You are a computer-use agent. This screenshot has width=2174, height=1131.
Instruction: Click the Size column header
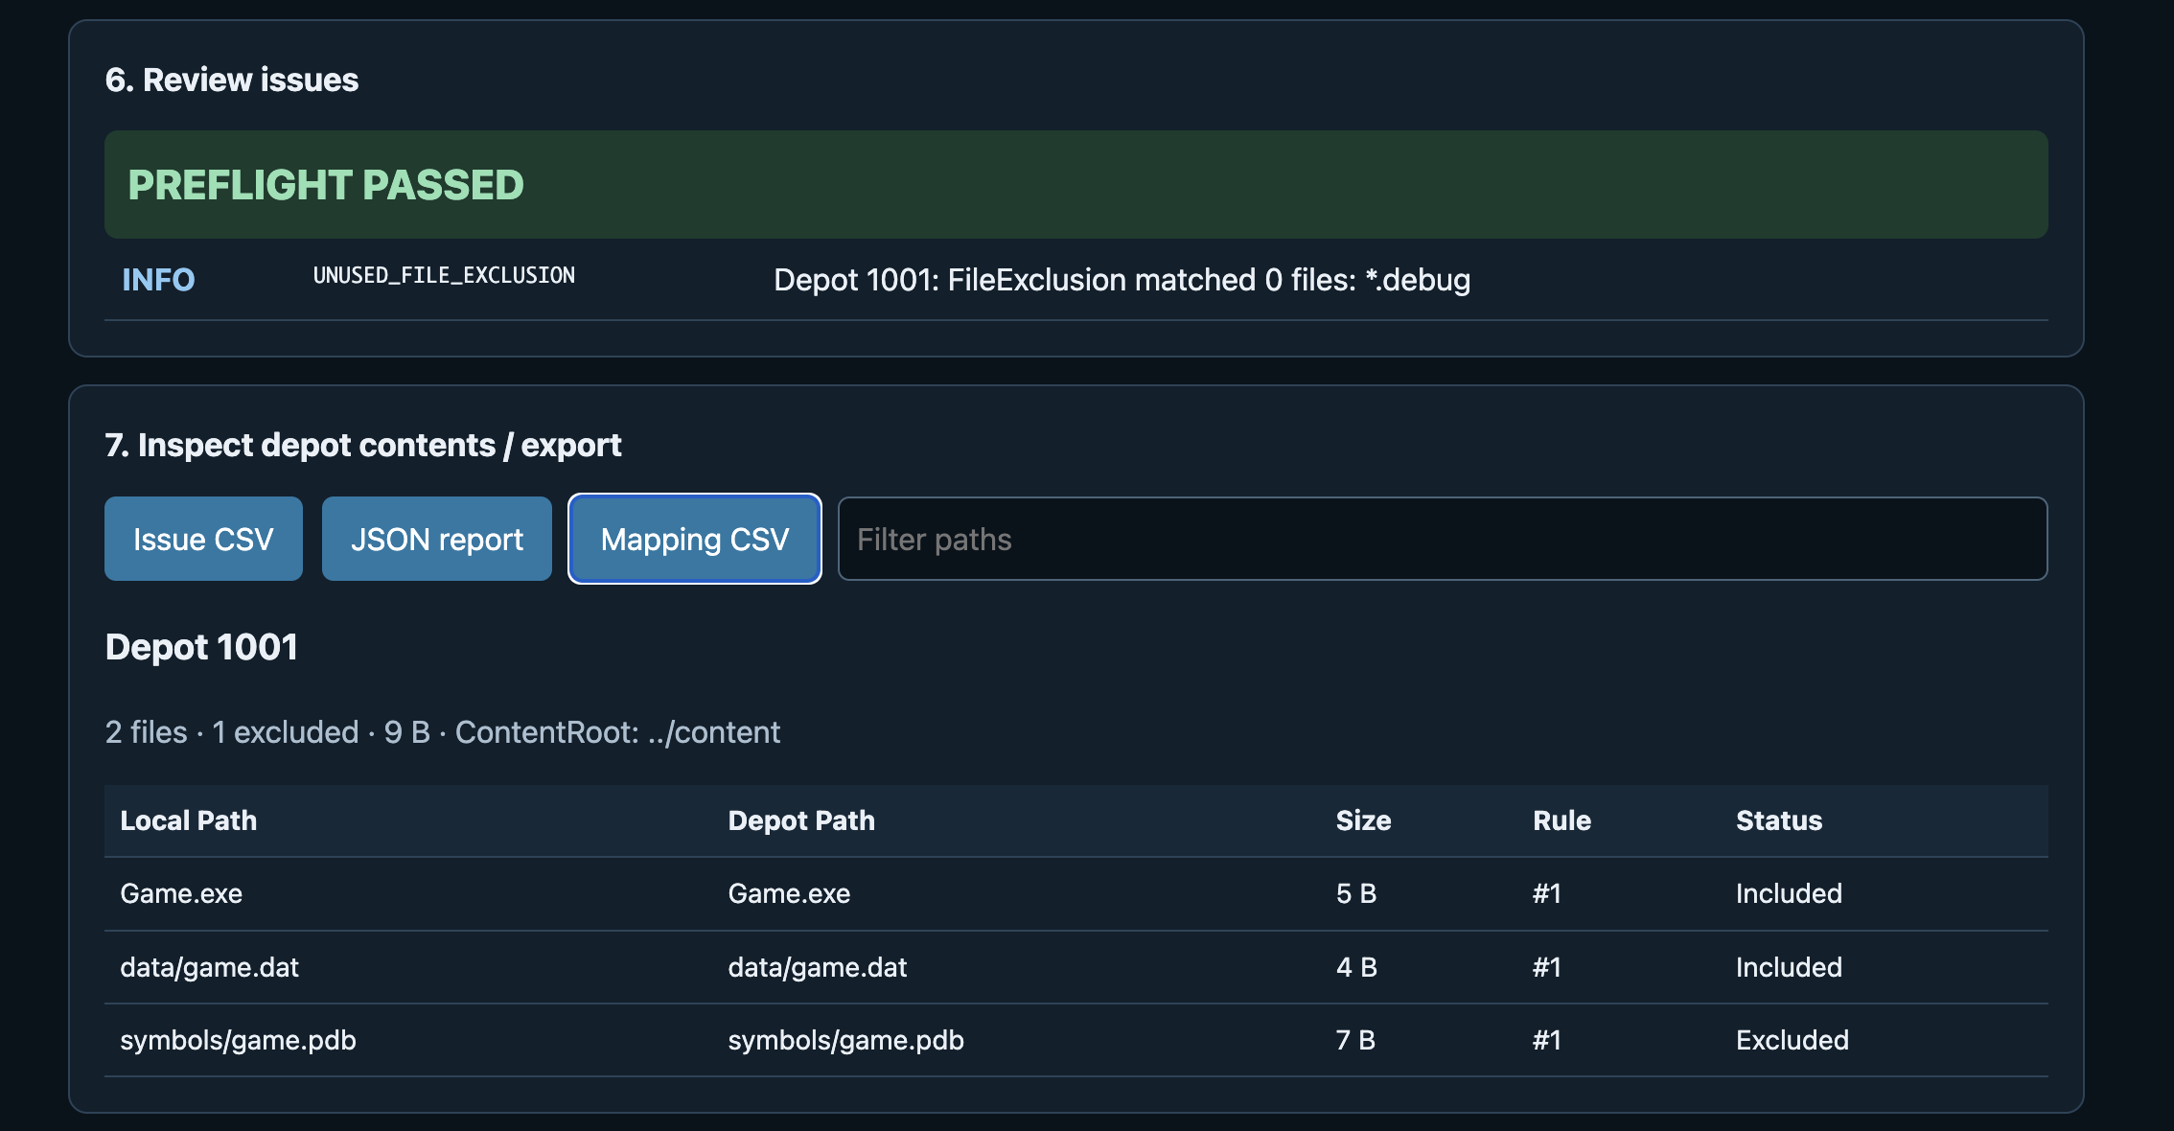tap(1363, 820)
